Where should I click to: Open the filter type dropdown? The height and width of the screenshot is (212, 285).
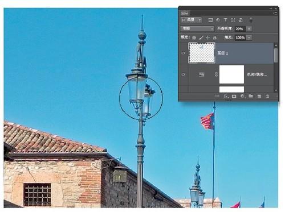(191, 20)
